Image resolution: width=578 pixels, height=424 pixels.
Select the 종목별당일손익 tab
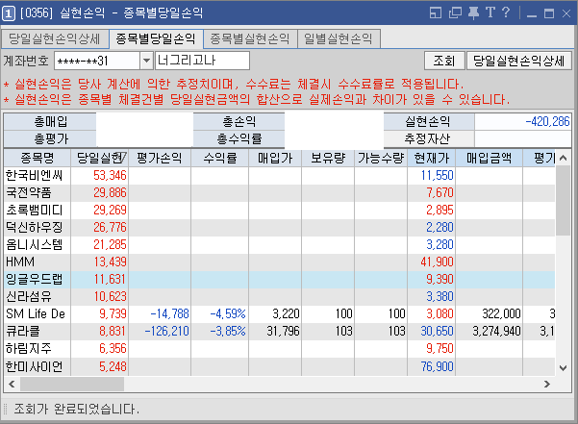click(156, 38)
